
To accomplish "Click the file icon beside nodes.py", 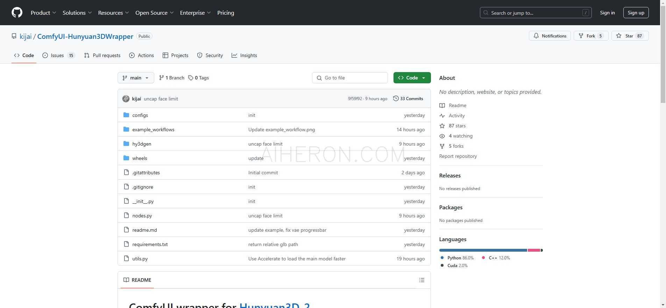I will [126, 215].
